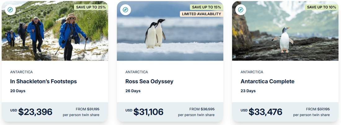The width and height of the screenshot is (341, 125).
Task: Click the compass icon on Antarctica Complete card
Action: tap(241, 10)
